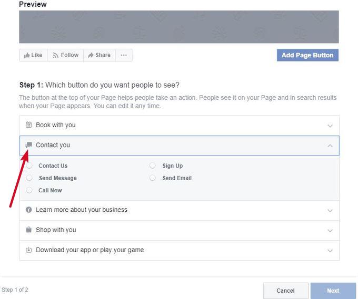Click the info icon beside Learn more

tap(29, 210)
